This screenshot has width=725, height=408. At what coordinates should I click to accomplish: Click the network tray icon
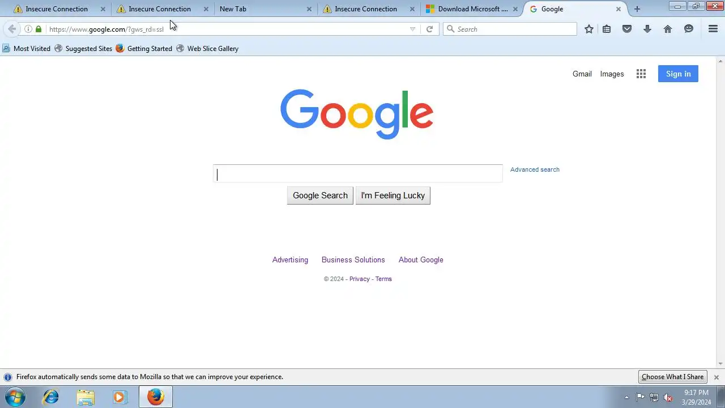[654, 397]
